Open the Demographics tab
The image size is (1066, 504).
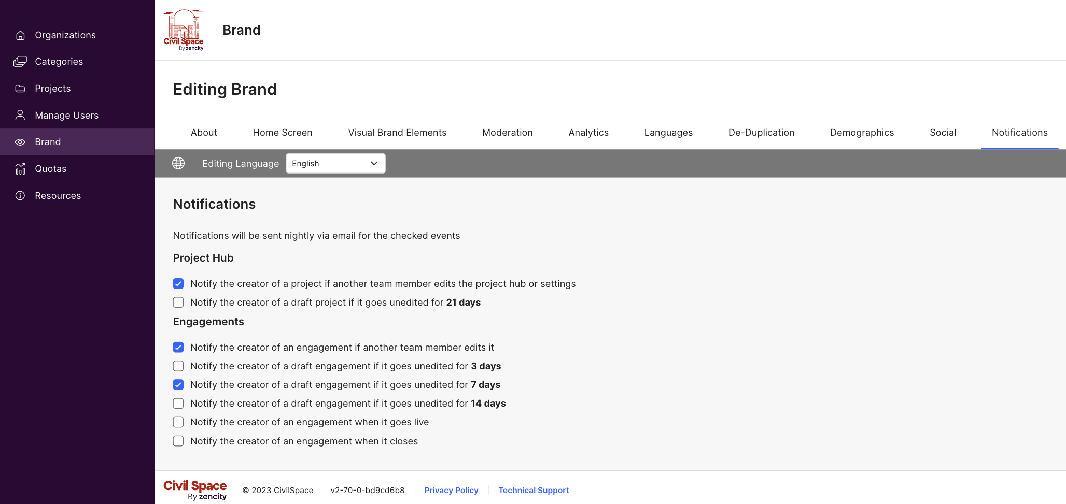pos(862,133)
